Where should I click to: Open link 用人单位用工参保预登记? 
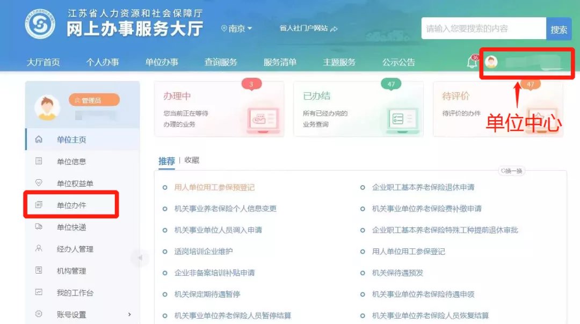(x=214, y=187)
